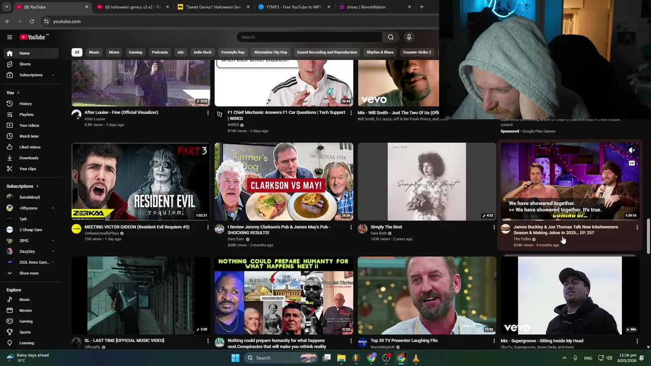The width and height of the screenshot is (651, 366).
Task: Open the weather widget Rainy days ahead
Action: [28, 358]
